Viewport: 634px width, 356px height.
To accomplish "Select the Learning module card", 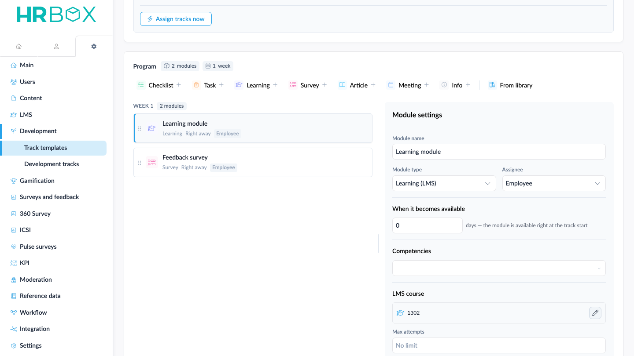I will (253, 128).
